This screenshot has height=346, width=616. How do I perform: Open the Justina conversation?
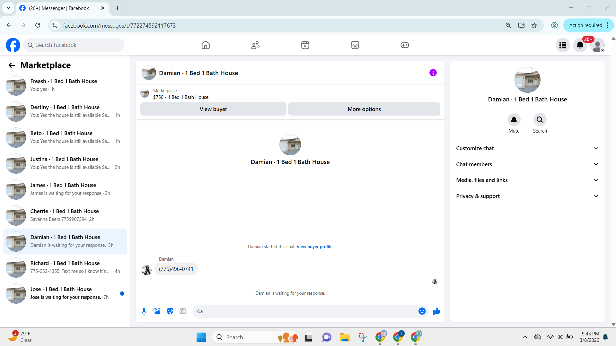tap(65, 163)
